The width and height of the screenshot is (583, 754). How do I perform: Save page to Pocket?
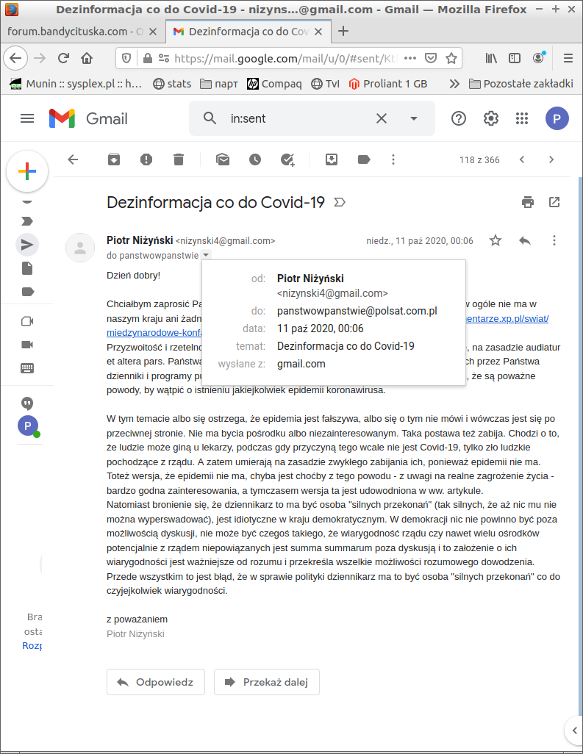(x=431, y=58)
